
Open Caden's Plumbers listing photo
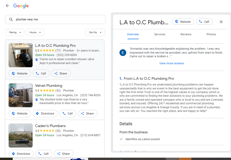[20, 135]
